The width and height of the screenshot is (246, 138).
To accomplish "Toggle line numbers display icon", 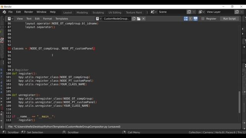I will click(x=186, y=19).
